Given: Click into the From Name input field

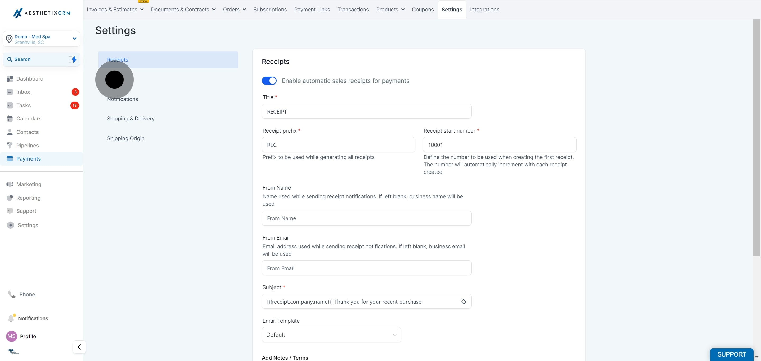Looking at the screenshot, I should click(366, 218).
